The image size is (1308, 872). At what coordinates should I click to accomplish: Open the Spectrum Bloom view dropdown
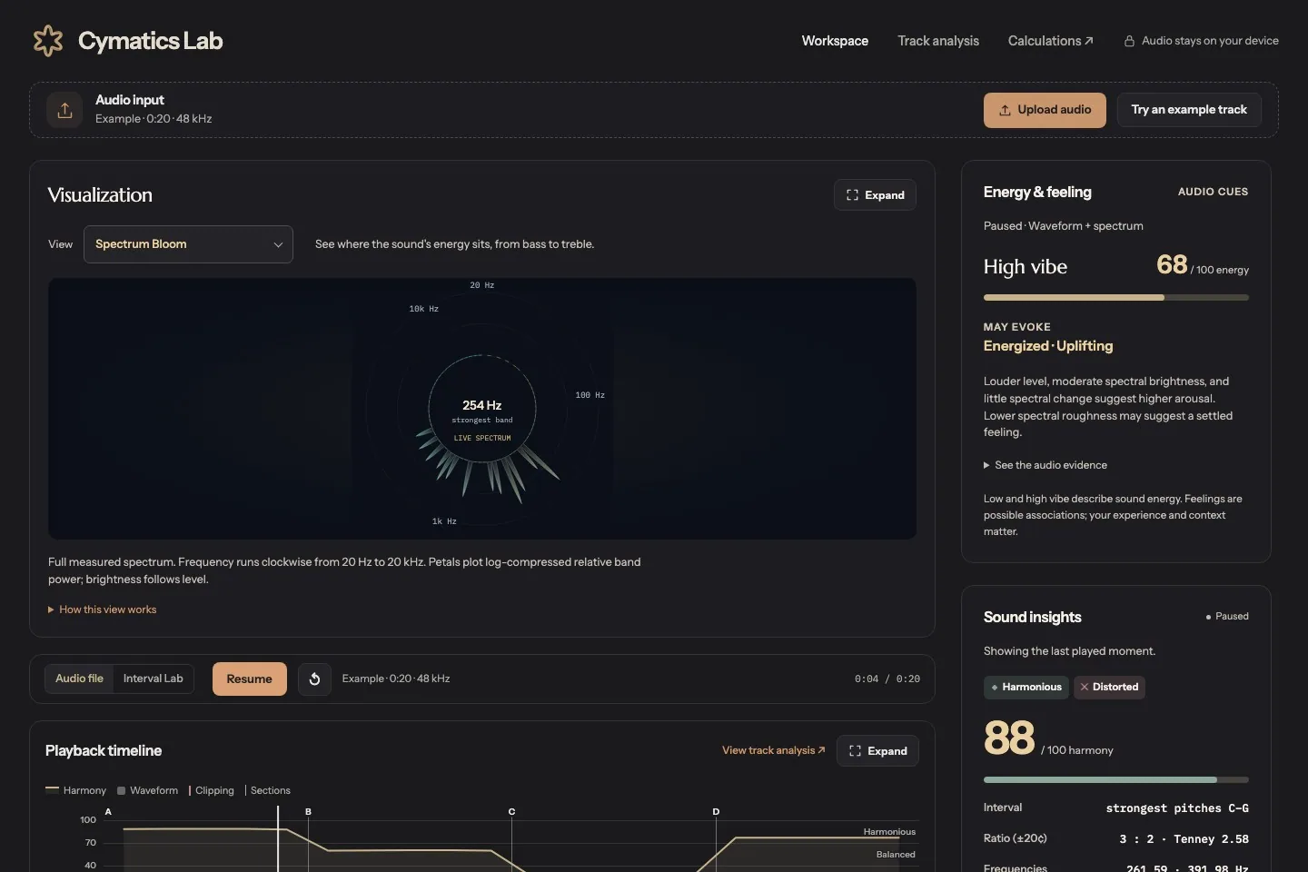[188, 244]
